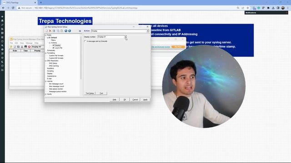This screenshot has height=163, width=291.
Task: Open Display 07 dropdown in Service Manager window
Action: pos(38,47)
